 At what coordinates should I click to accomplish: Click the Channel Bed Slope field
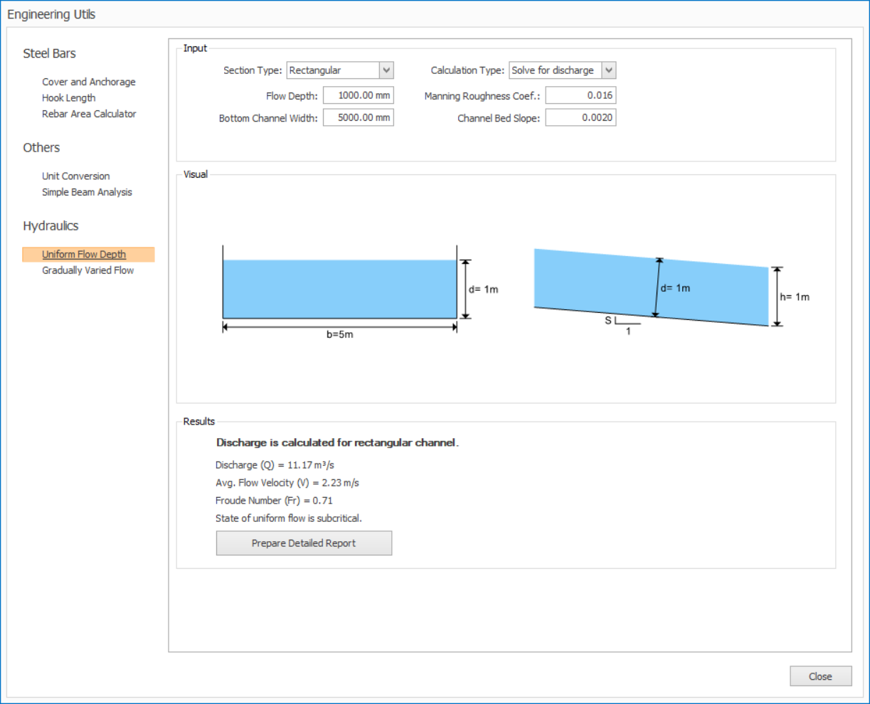point(580,117)
